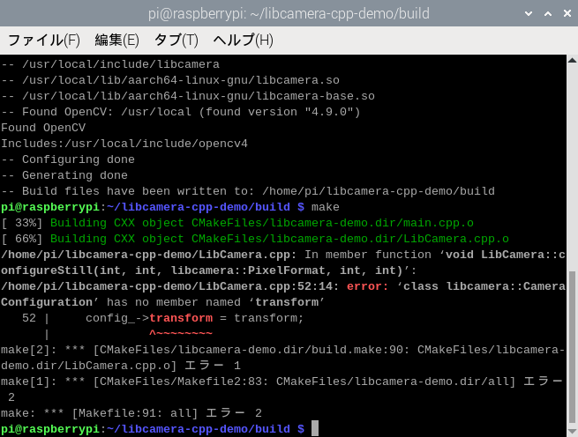Screen dimensions: 578x437
Task: Open the ヘルプ(H) menu
Action: [x=244, y=41]
